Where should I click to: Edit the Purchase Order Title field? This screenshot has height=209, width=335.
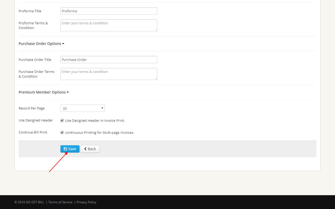[109, 60]
